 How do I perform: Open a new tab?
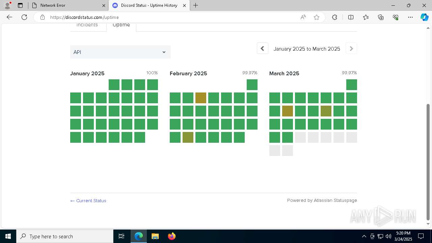(196, 5)
